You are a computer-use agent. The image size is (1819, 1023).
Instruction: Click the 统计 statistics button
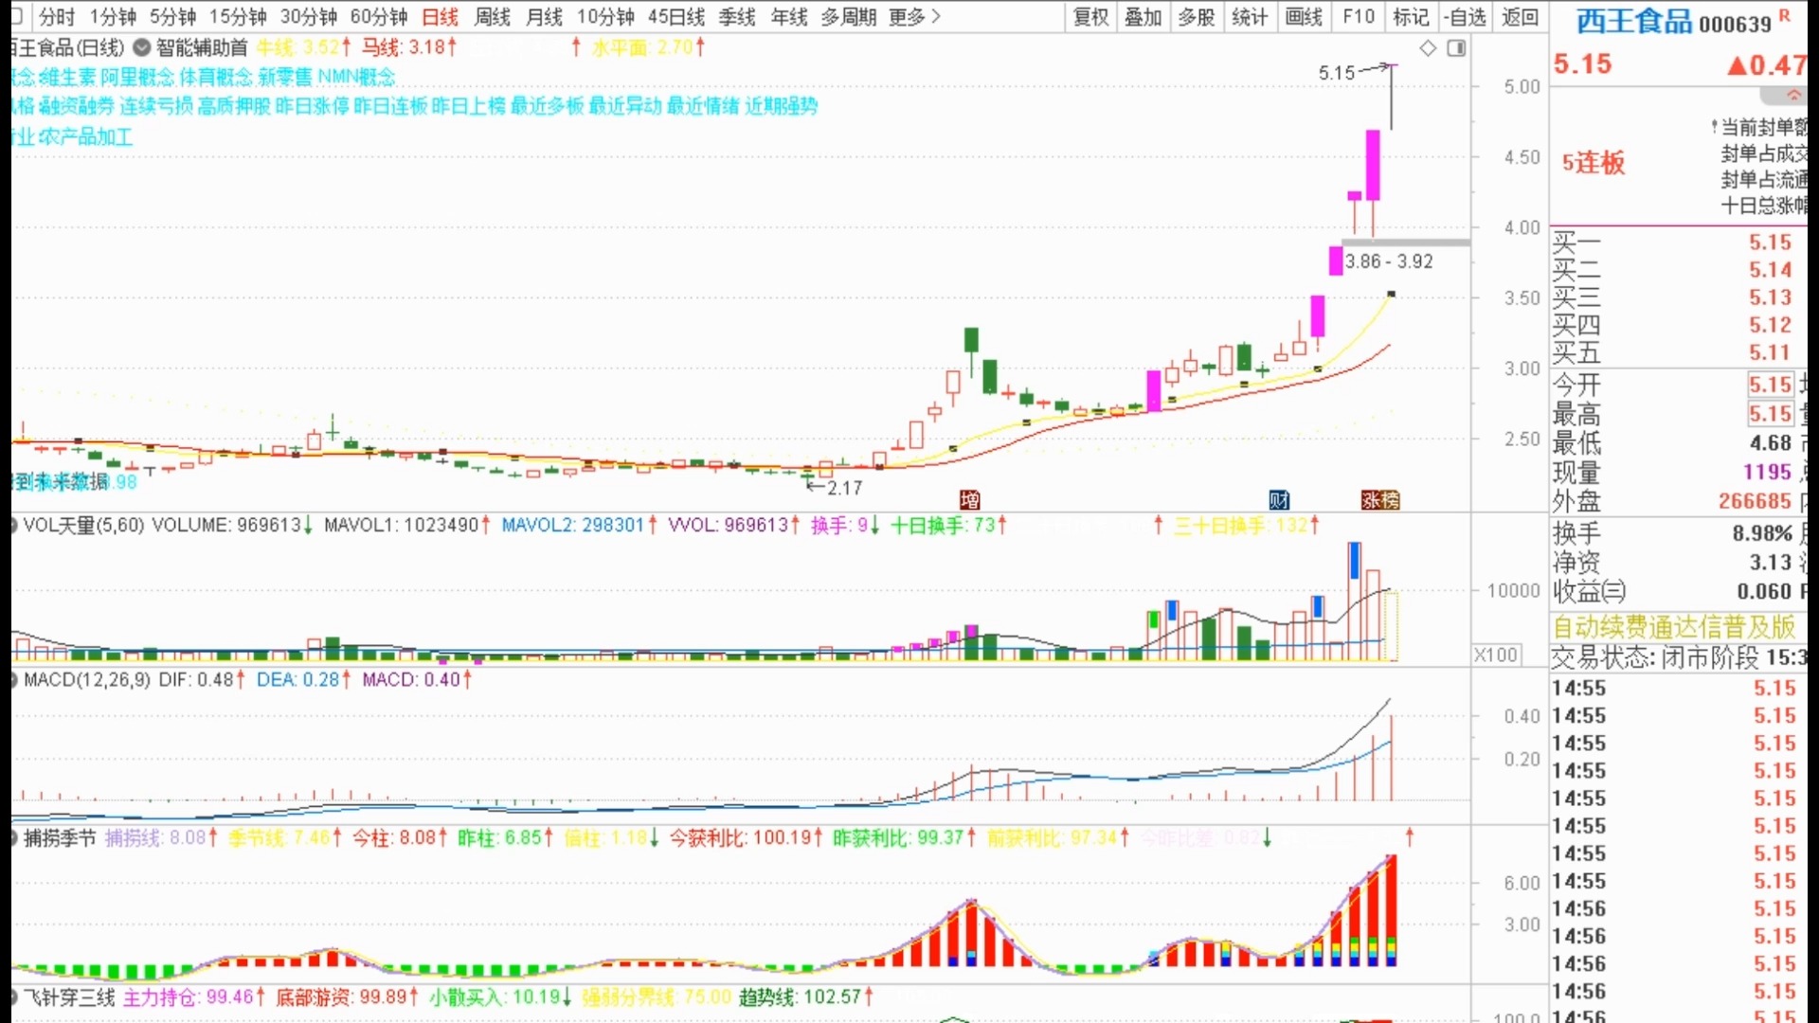click(1250, 17)
